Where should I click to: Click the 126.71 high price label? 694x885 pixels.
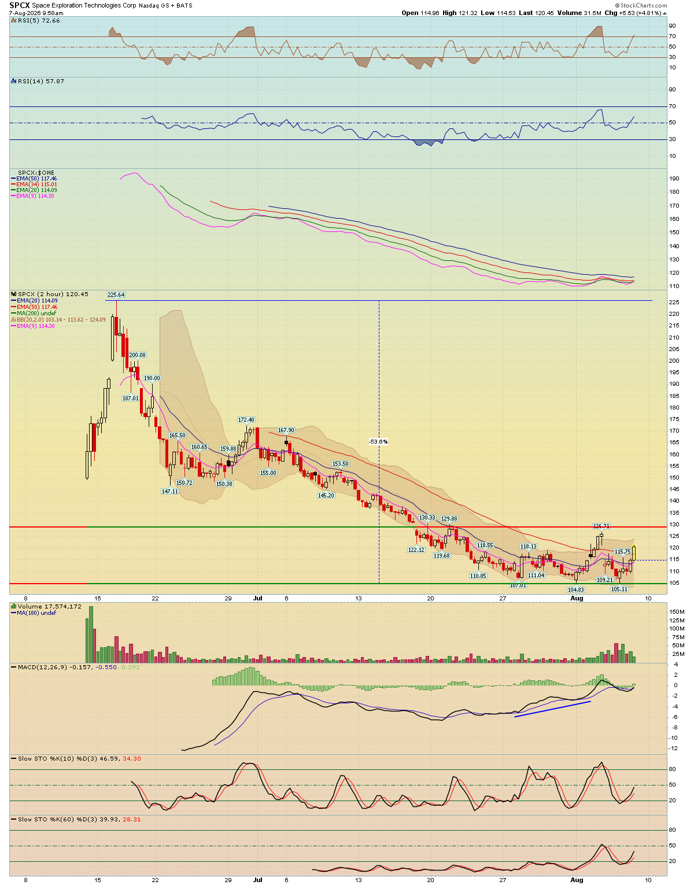601,526
